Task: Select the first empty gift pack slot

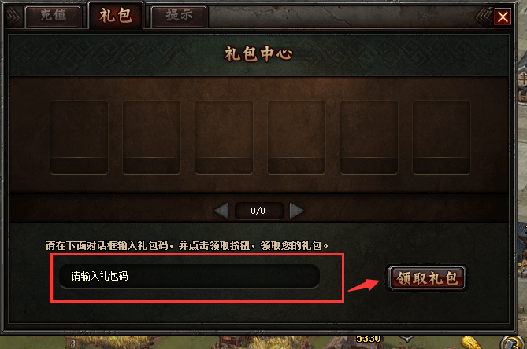Action: coord(80,137)
